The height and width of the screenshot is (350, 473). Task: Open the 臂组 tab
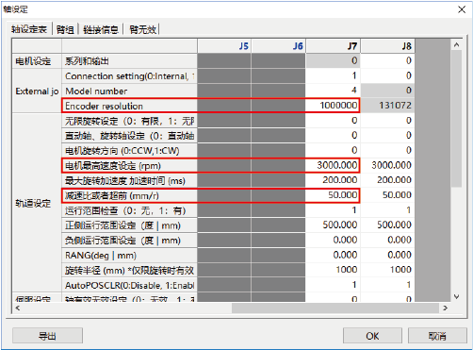(x=65, y=29)
